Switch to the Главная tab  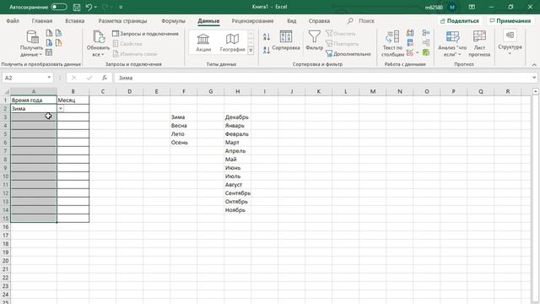(x=42, y=20)
